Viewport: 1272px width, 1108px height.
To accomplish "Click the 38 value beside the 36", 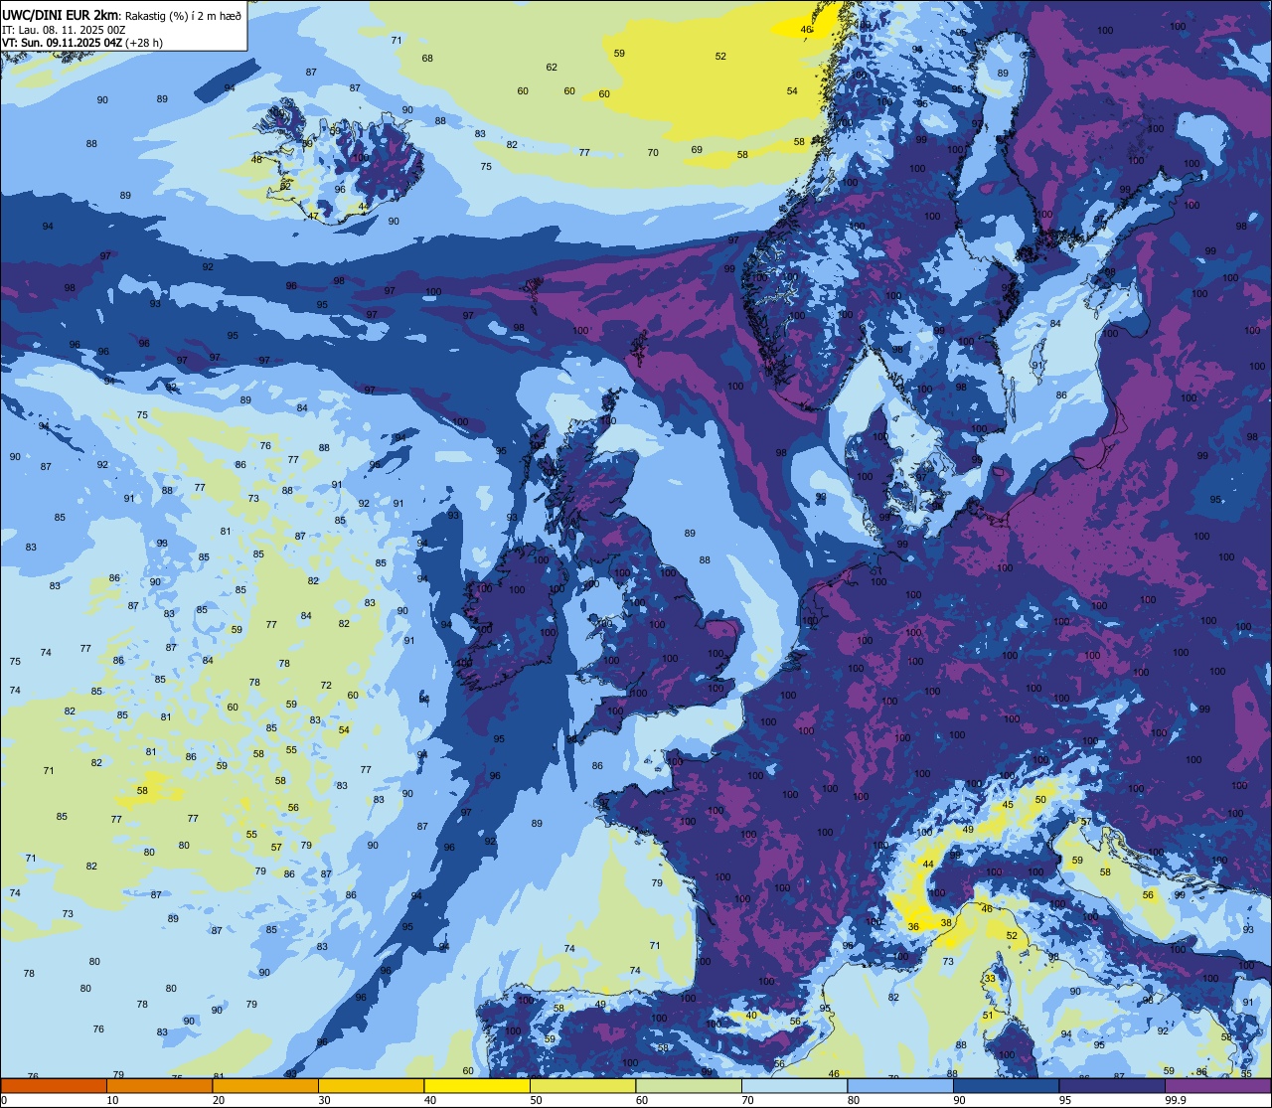I will click(946, 922).
